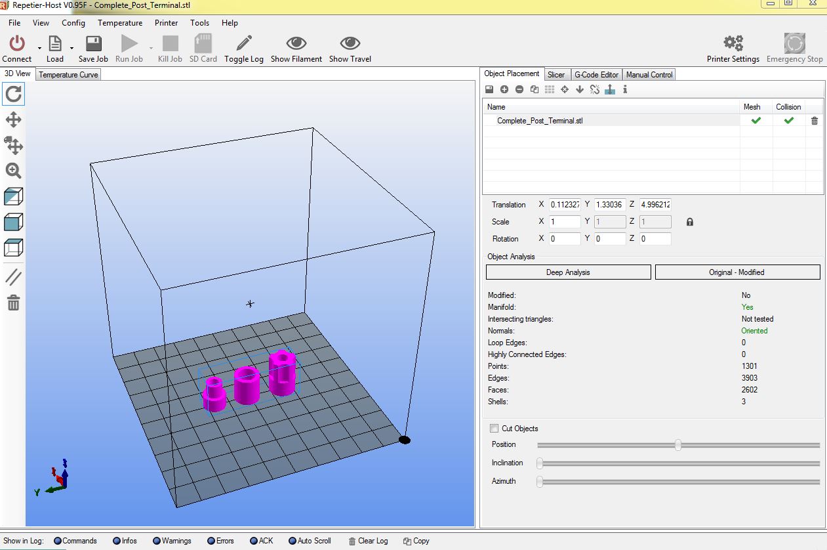Open the SD Card manager icon

pos(203,43)
